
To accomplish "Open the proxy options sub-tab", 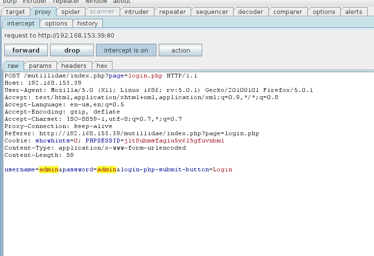I will pos(56,23).
